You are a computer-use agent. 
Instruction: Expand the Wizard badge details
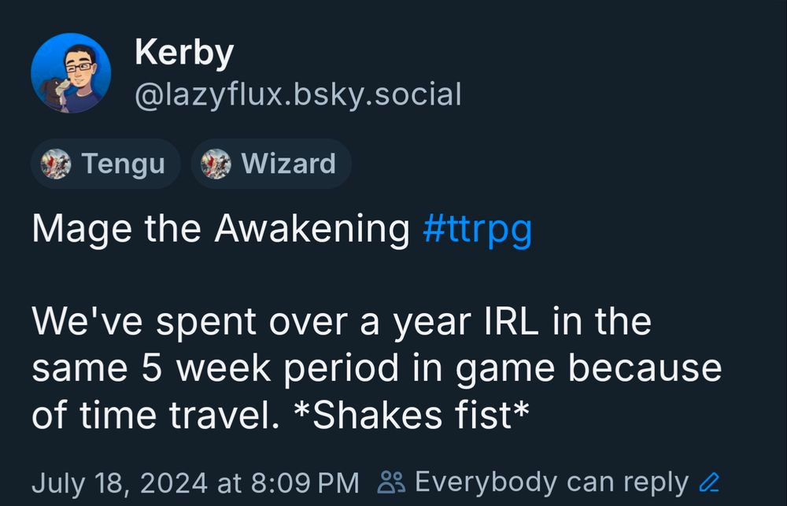pyautogui.click(x=271, y=164)
